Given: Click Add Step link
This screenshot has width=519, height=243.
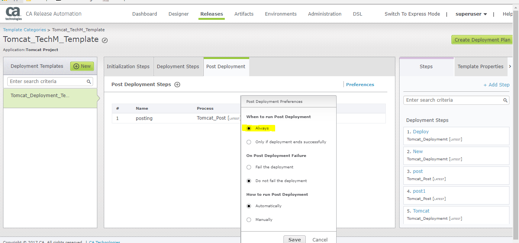Looking at the screenshot, I should click(496, 85).
